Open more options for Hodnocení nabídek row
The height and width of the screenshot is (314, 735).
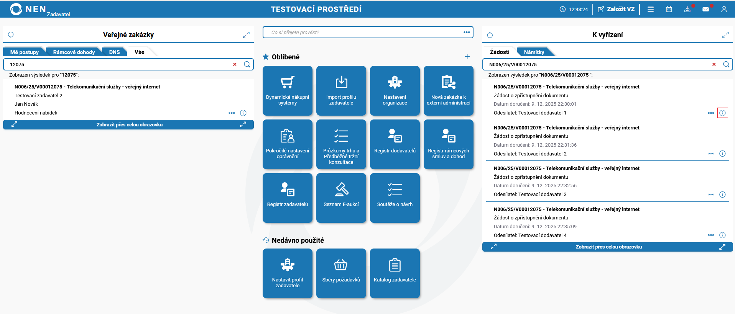tap(232, 113)
